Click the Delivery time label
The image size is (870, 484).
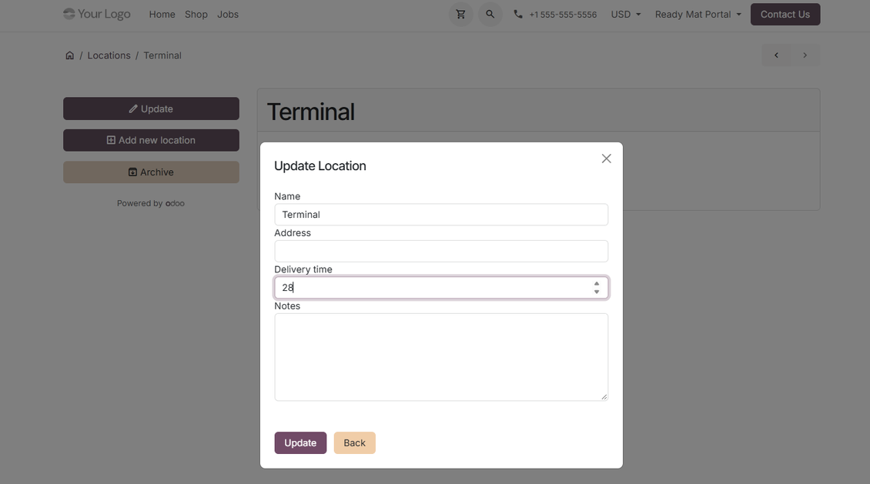303,269
